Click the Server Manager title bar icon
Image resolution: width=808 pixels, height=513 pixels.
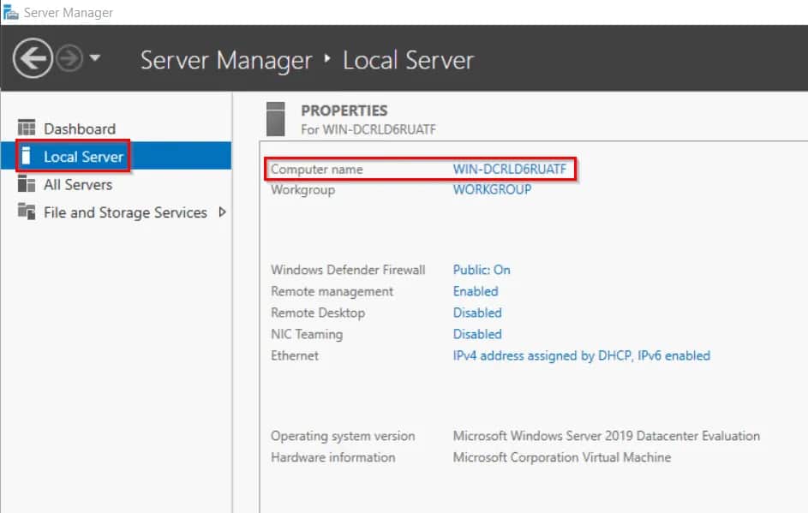click(x=11, y=13)
